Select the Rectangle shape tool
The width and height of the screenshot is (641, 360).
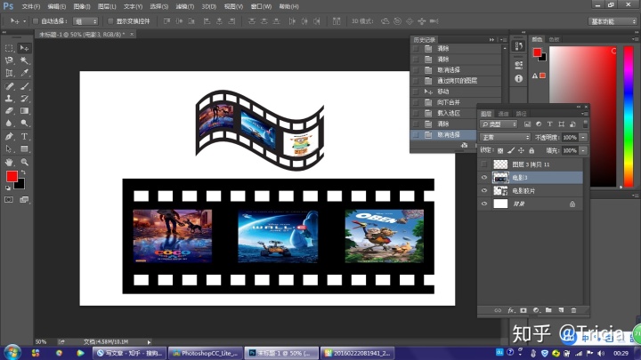coord(24,149)
